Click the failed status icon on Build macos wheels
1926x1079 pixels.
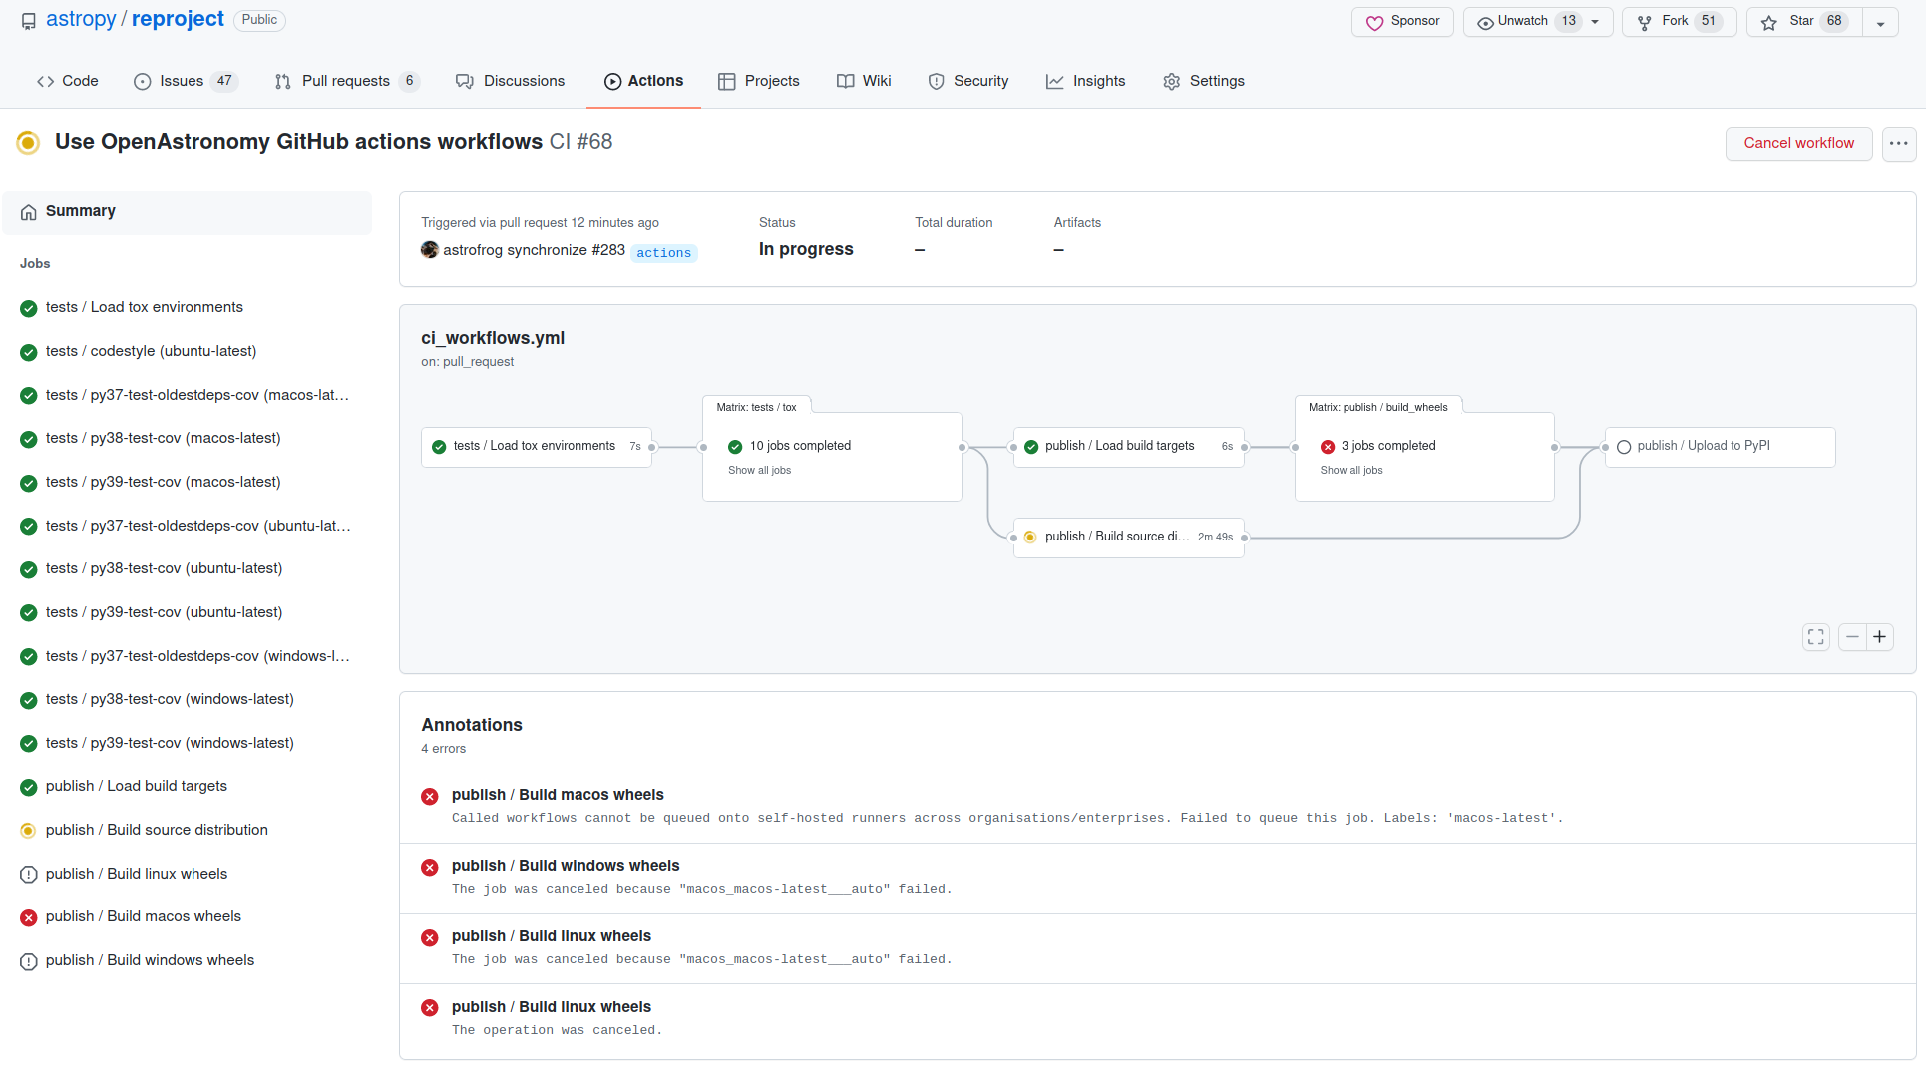coord(28,917)
